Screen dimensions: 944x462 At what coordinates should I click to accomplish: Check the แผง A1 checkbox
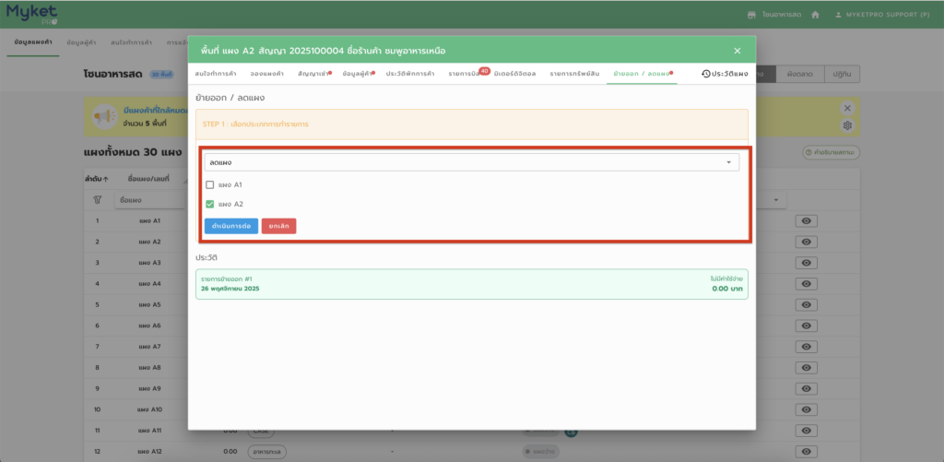click(210, 184)
